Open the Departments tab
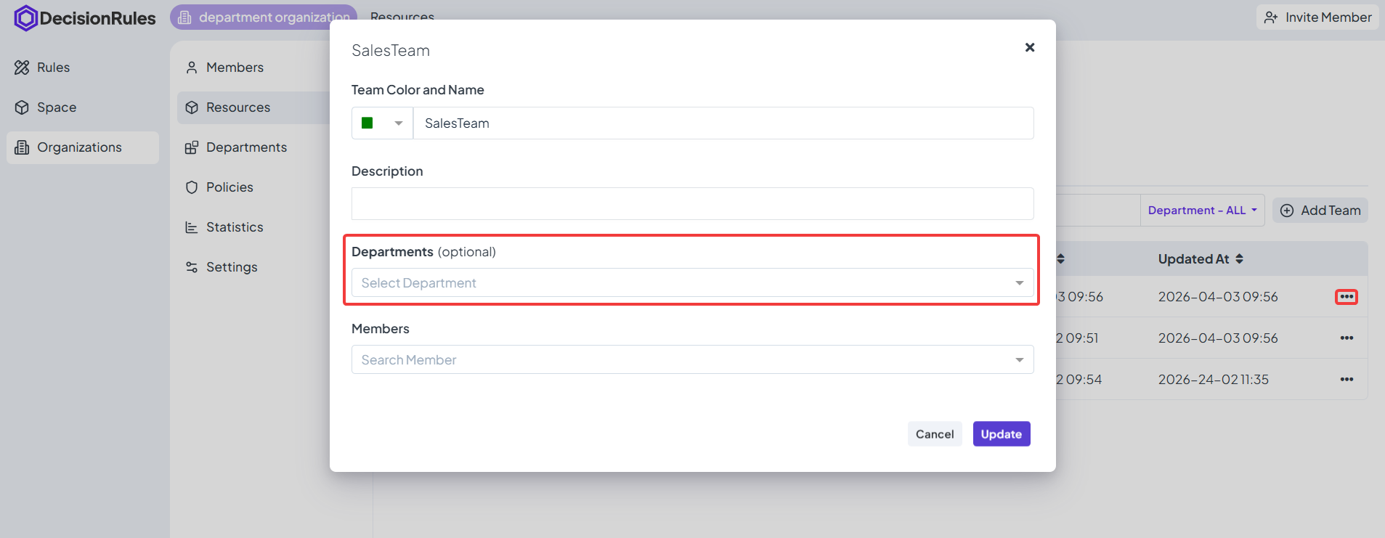The image size is (1385, 538). [246, 147]
